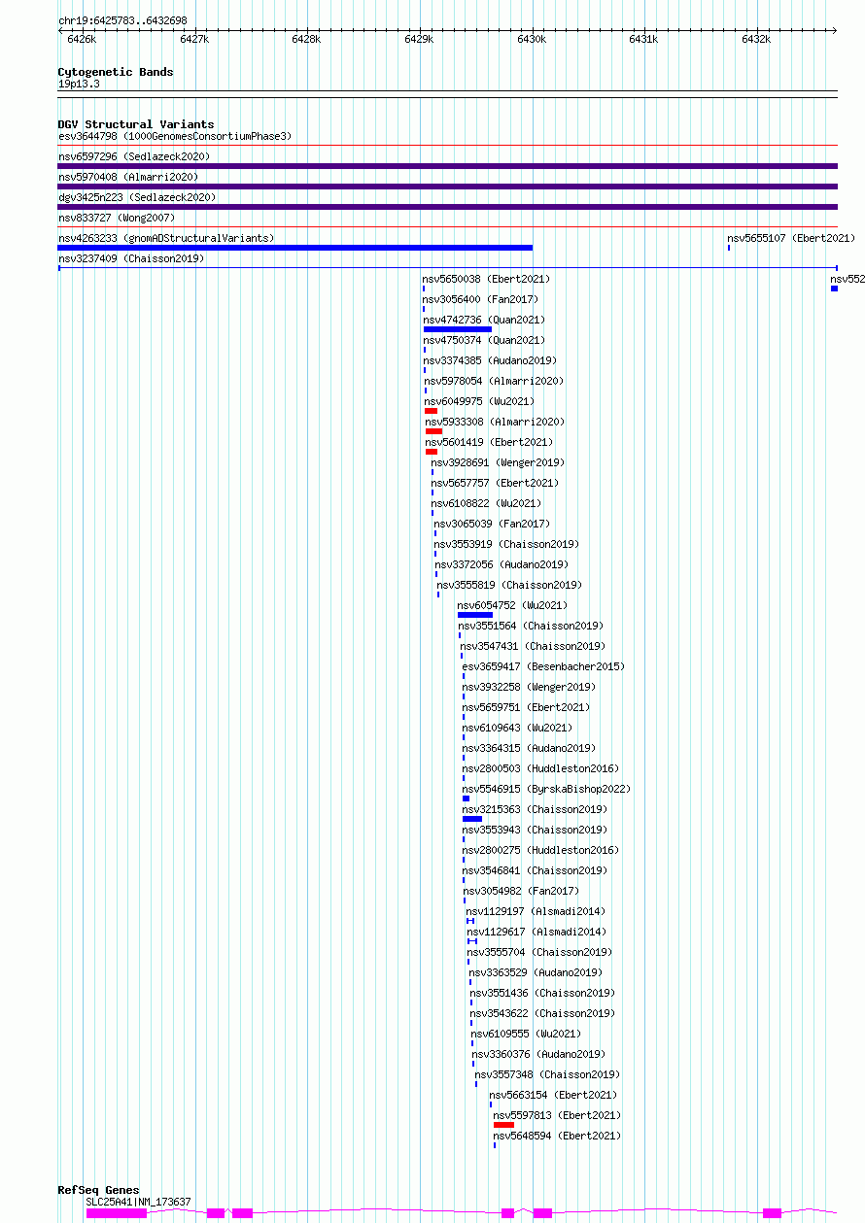Select nsv3553919 (Chaisson2019) variant

[x=506, y=544]
